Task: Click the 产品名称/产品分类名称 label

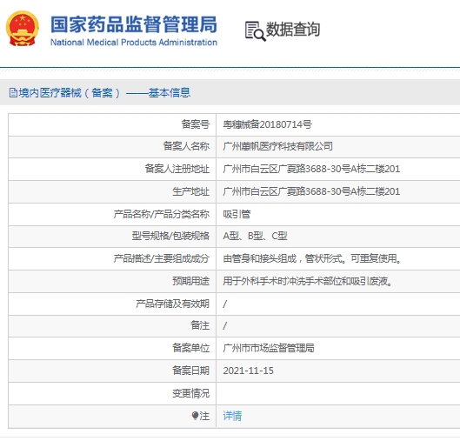Action: click(162, 214)
